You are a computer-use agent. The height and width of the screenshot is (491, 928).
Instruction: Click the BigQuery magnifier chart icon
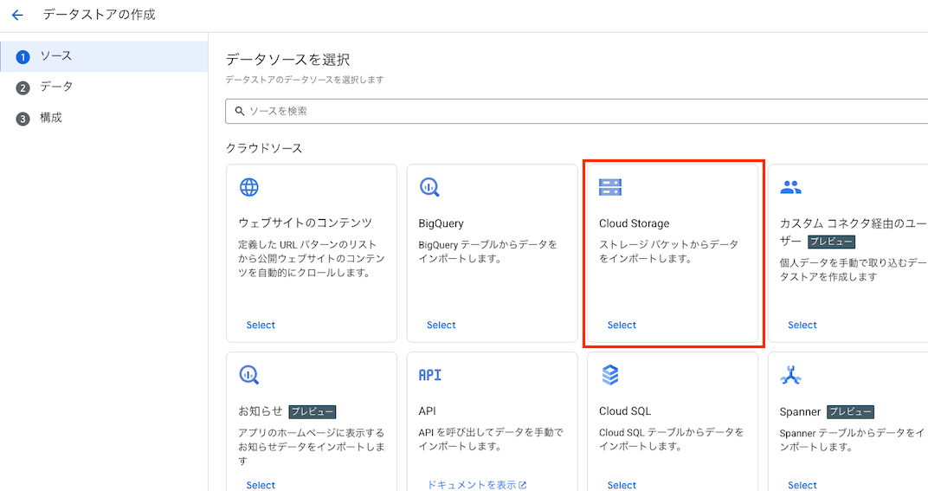pyautogui.click(x=429, y=187)
